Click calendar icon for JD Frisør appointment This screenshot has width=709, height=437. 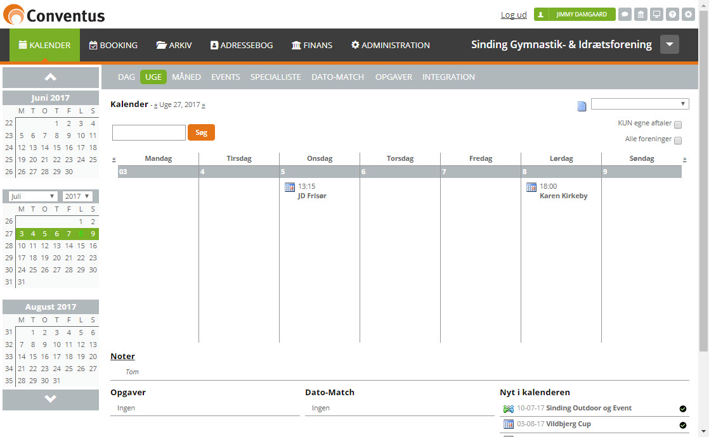tap(290, 187)
